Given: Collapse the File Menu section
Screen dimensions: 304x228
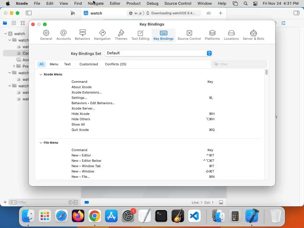Looking at the screenshot, I should click(41, 143).
